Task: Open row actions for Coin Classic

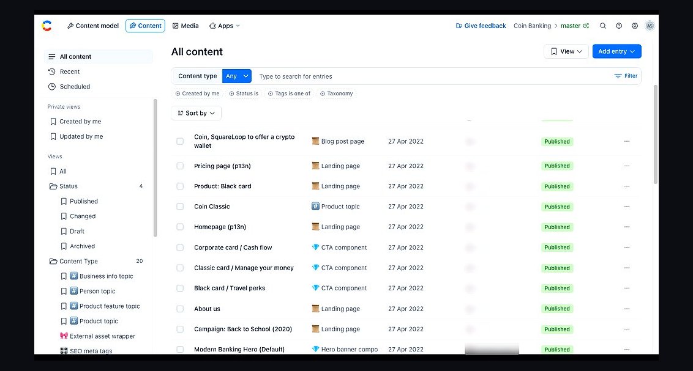Action: [x=627, y=207]
